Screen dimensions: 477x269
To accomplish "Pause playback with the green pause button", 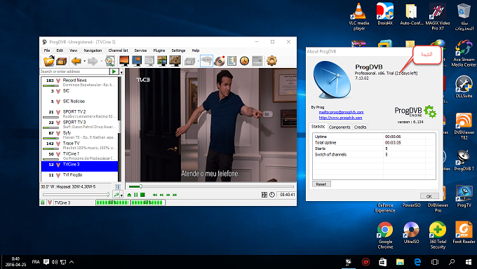I will click(x=136, y=195).
